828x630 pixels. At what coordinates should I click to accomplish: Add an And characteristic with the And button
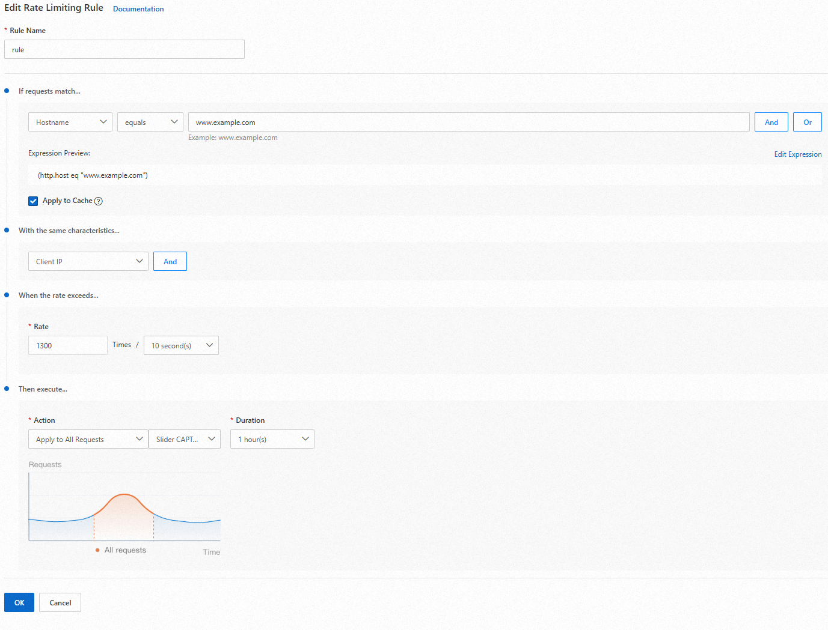170,261
